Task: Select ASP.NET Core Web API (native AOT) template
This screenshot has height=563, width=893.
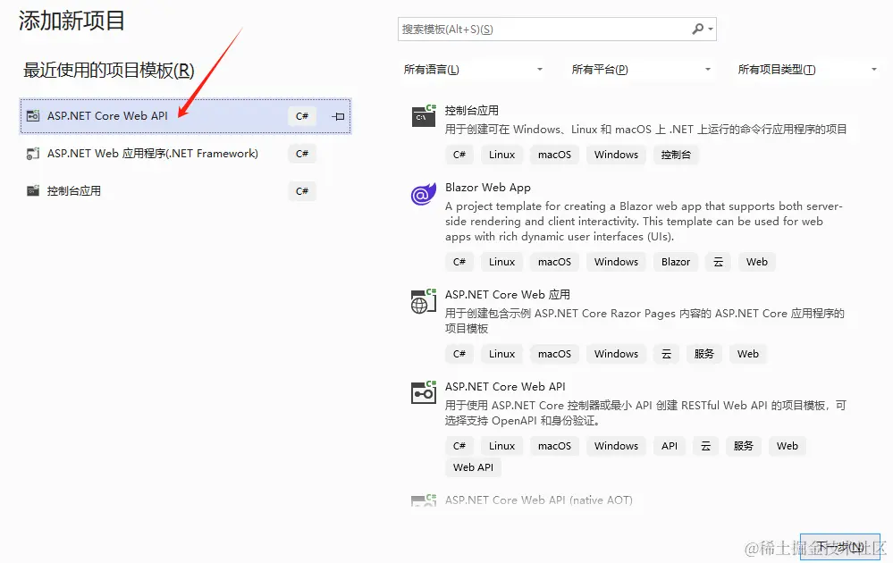Action: point(538,500)
